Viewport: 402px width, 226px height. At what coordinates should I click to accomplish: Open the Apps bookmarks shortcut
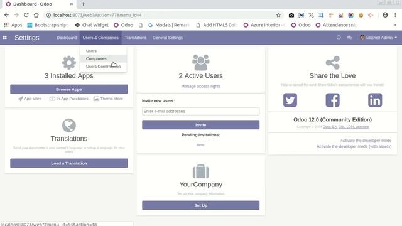tap(13, 25)
